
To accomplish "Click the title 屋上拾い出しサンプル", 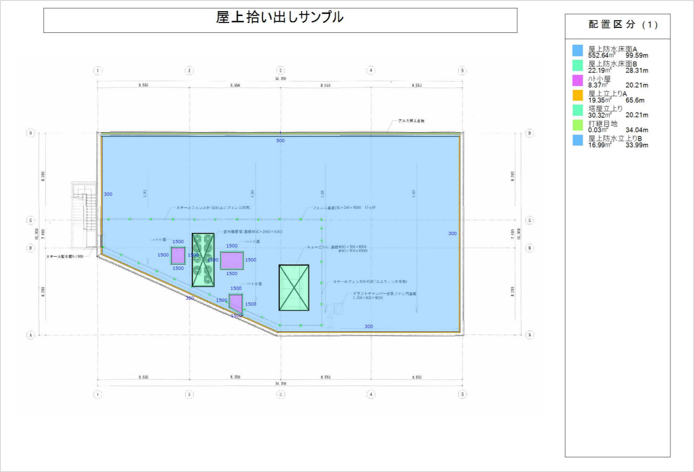I will (x=280, y=17).
